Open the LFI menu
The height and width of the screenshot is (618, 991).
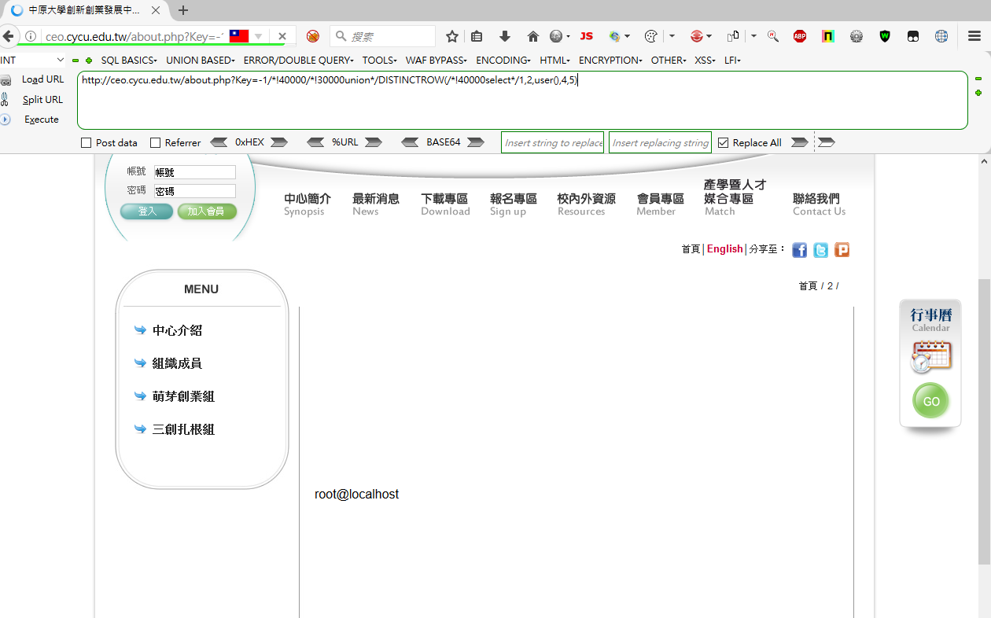tap(732, 60)
